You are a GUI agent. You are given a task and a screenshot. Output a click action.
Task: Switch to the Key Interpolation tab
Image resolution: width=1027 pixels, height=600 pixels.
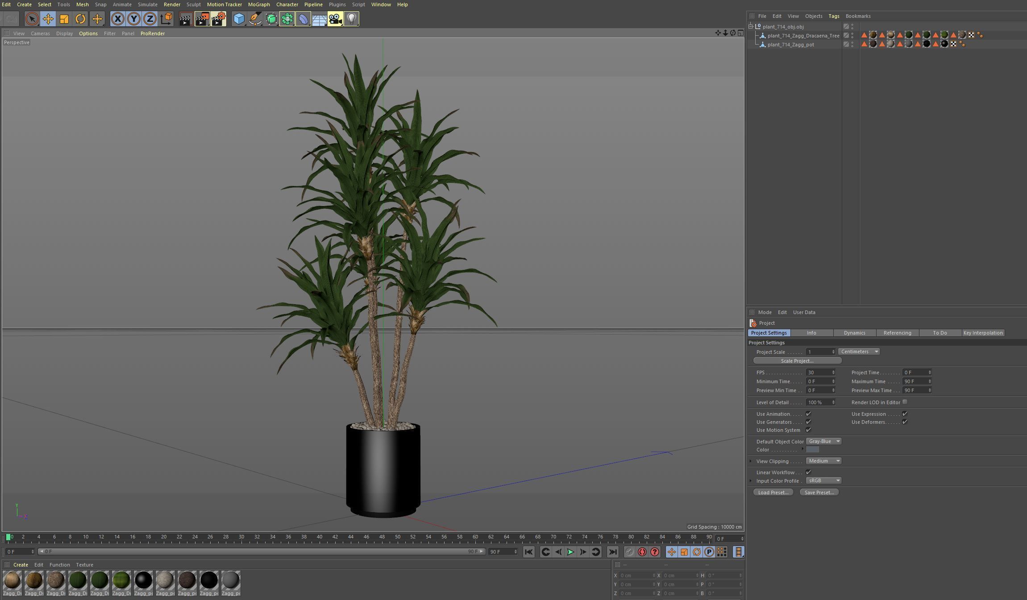point(983,333)
